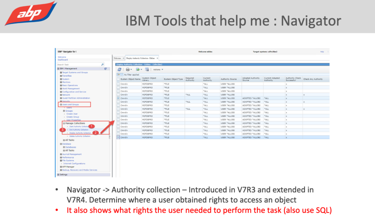Viewport: 375px width, 217px height.
Task: Click the refresh icon beside IBM i Management
Action: click(105, 69)
